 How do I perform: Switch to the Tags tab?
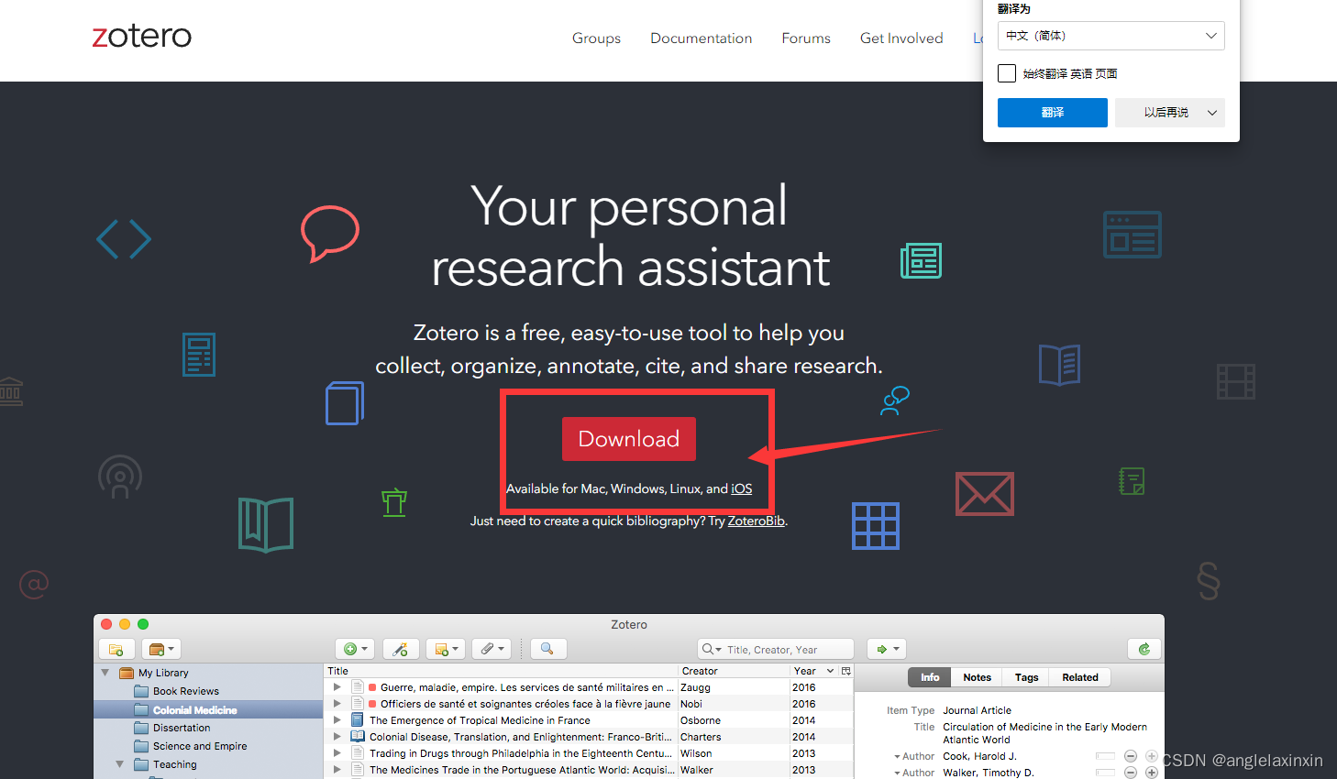1026,677
